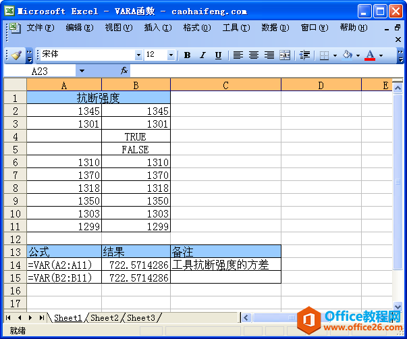Select the merged 抗断强度 header cell
Viewport: 407px width, 339px height.
pyautogui.click(x=99, y=98)
